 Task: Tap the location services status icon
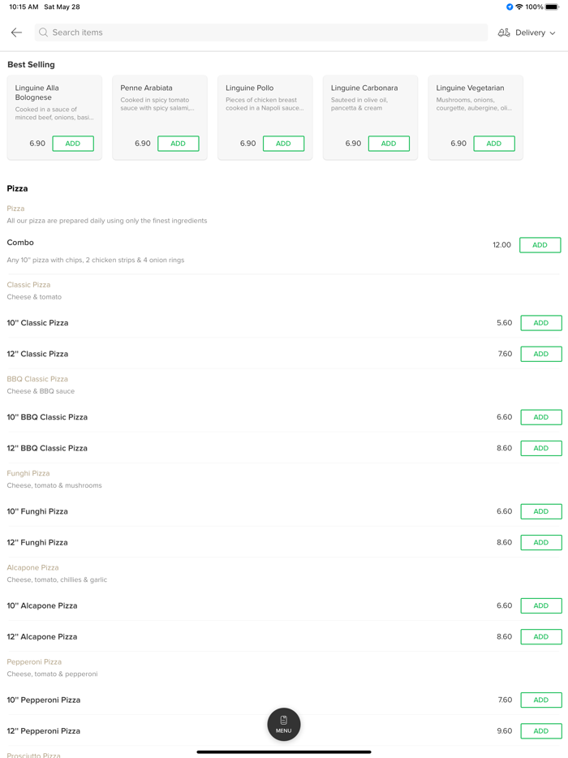click(510, 6)
